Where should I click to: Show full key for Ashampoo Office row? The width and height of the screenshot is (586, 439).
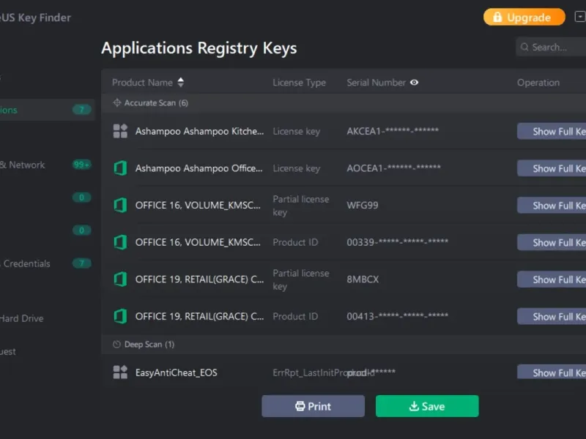pyautogui.click(x=552, y=168)
